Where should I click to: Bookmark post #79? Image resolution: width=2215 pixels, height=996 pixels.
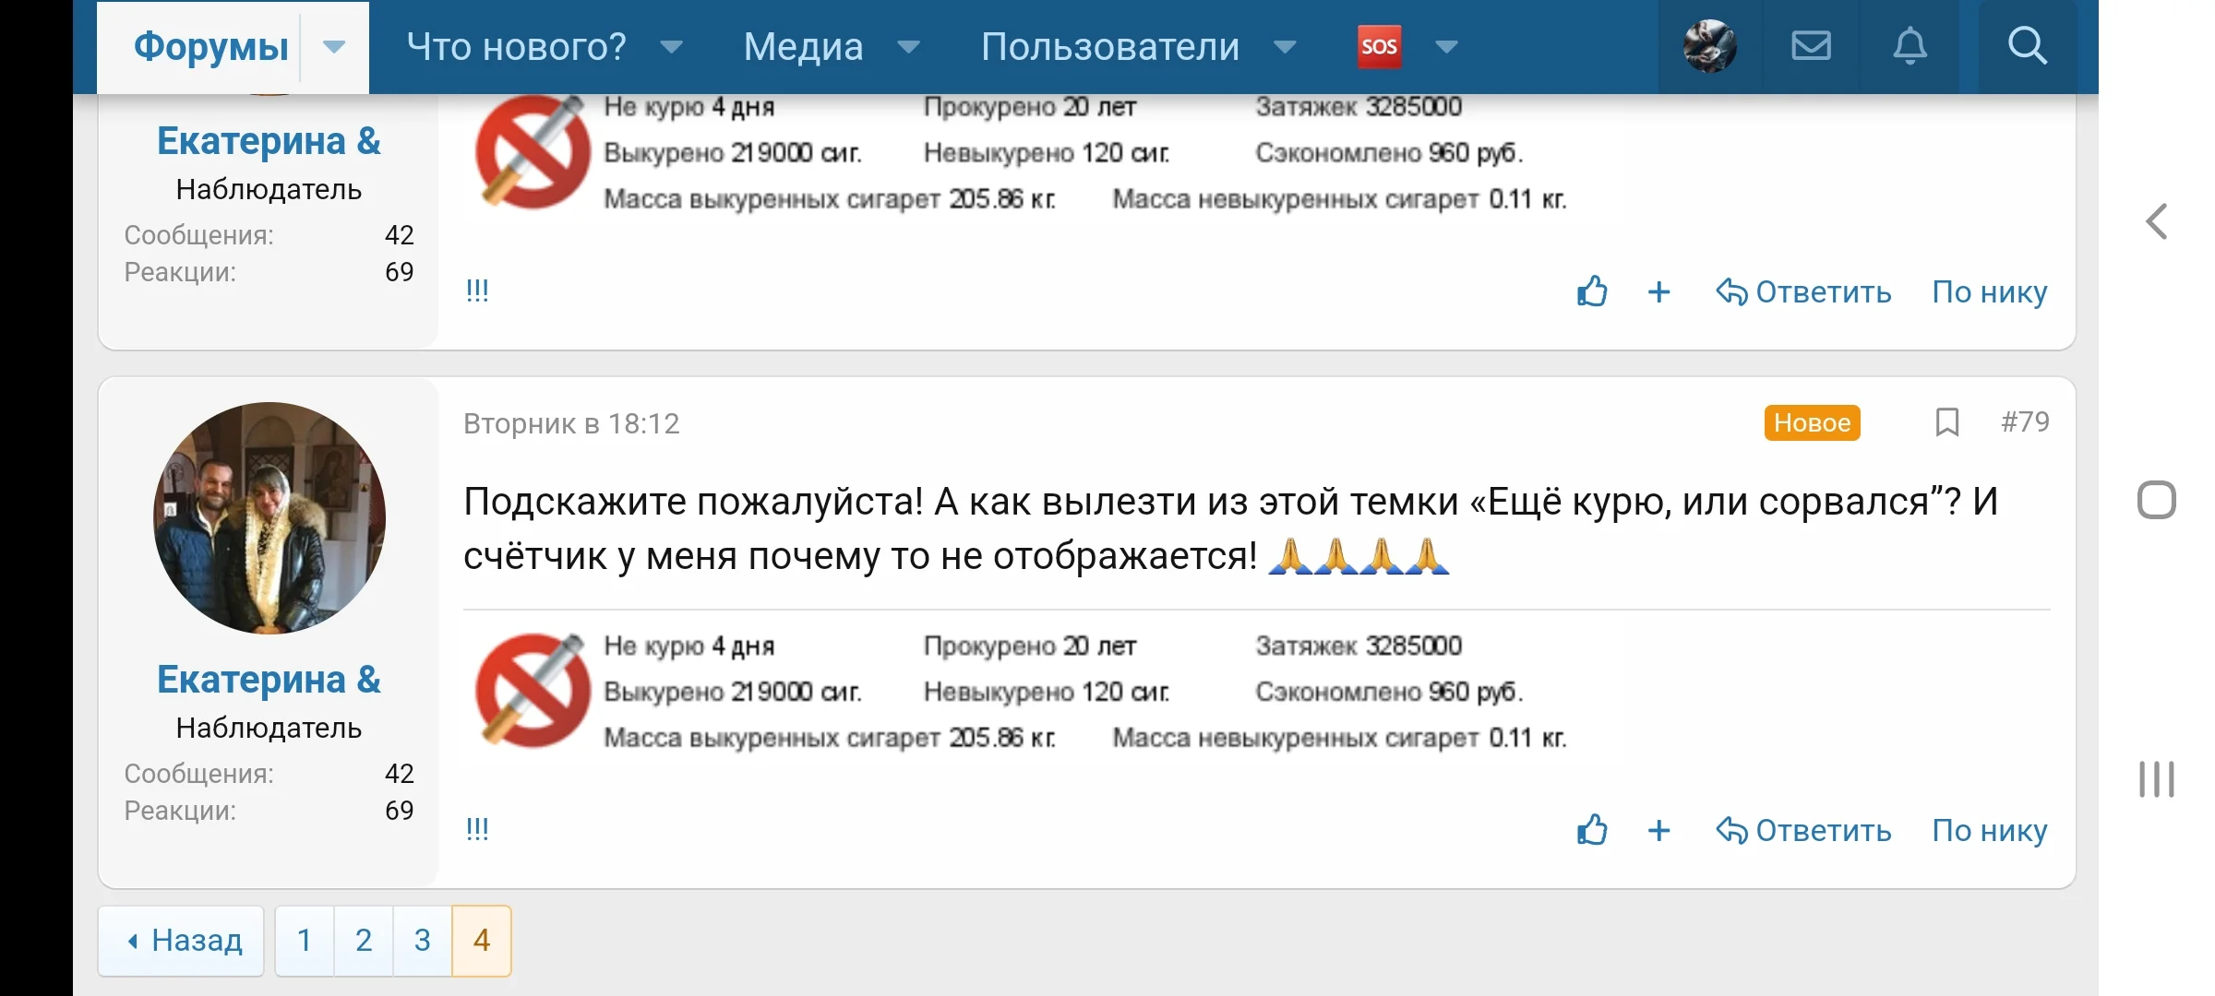coord(1946,422)
